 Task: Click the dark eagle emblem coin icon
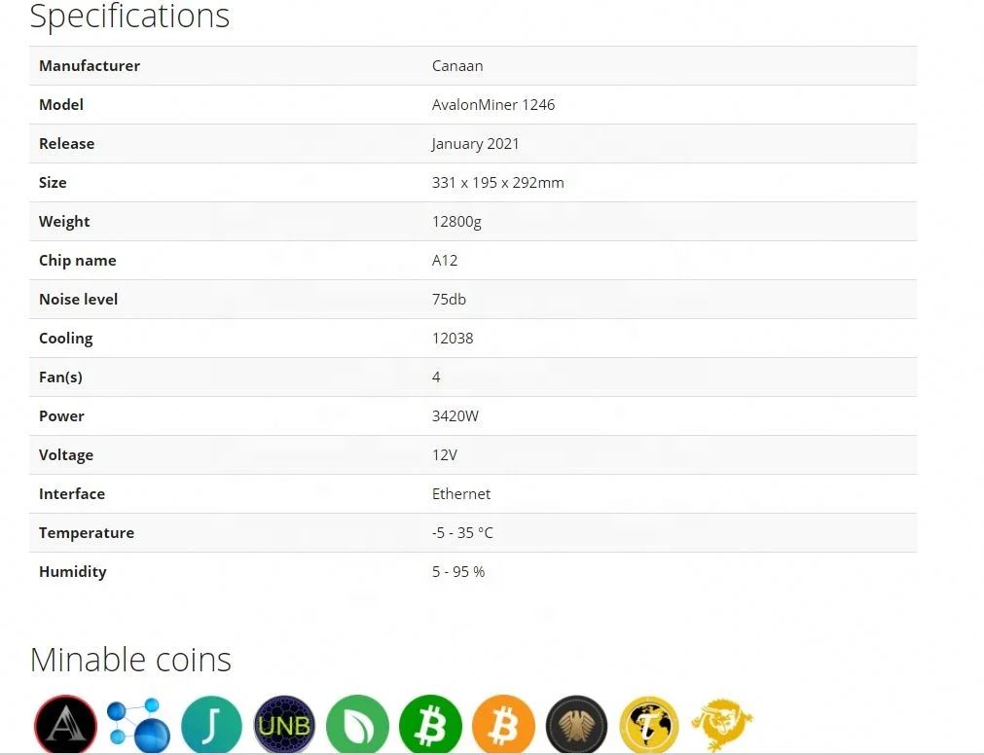(x=576, y=725)
